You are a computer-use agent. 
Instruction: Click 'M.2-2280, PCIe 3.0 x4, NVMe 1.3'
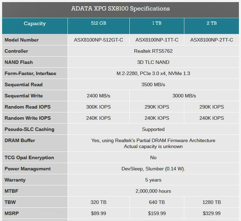[x=153, y=73]
